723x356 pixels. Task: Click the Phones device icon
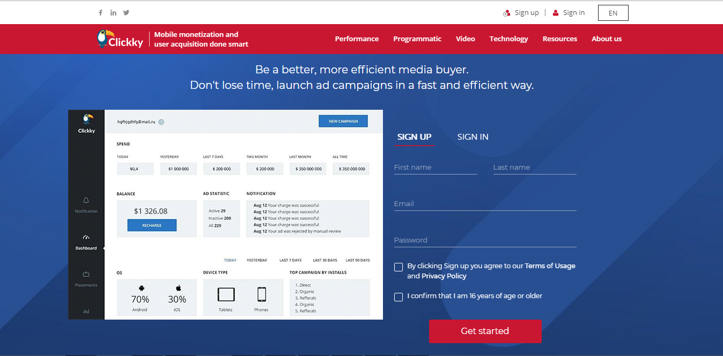tap(262, 294)
